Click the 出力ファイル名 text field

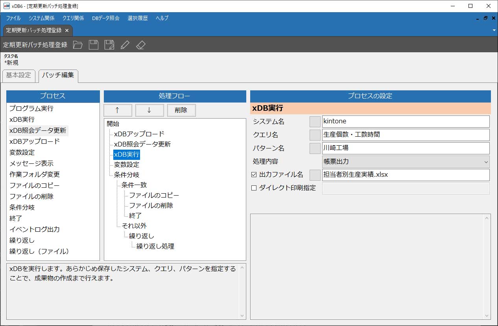(x=406, y=175)
